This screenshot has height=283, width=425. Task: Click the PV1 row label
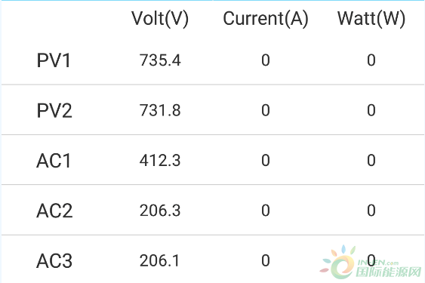click(x=54, y=60)
